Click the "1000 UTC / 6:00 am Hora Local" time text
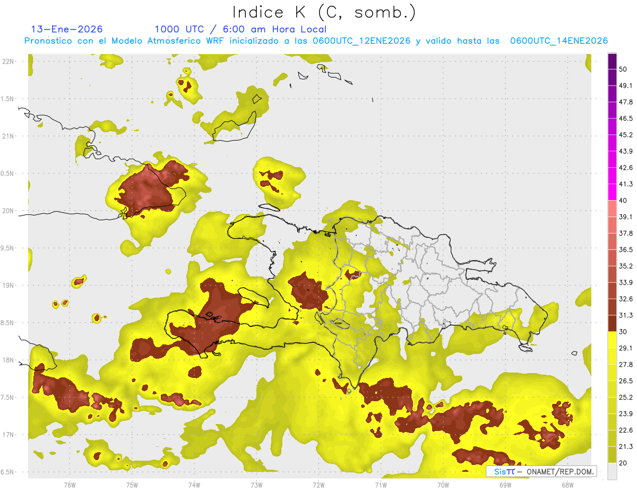Screen dimensions: 637x492 coord(240,29)
